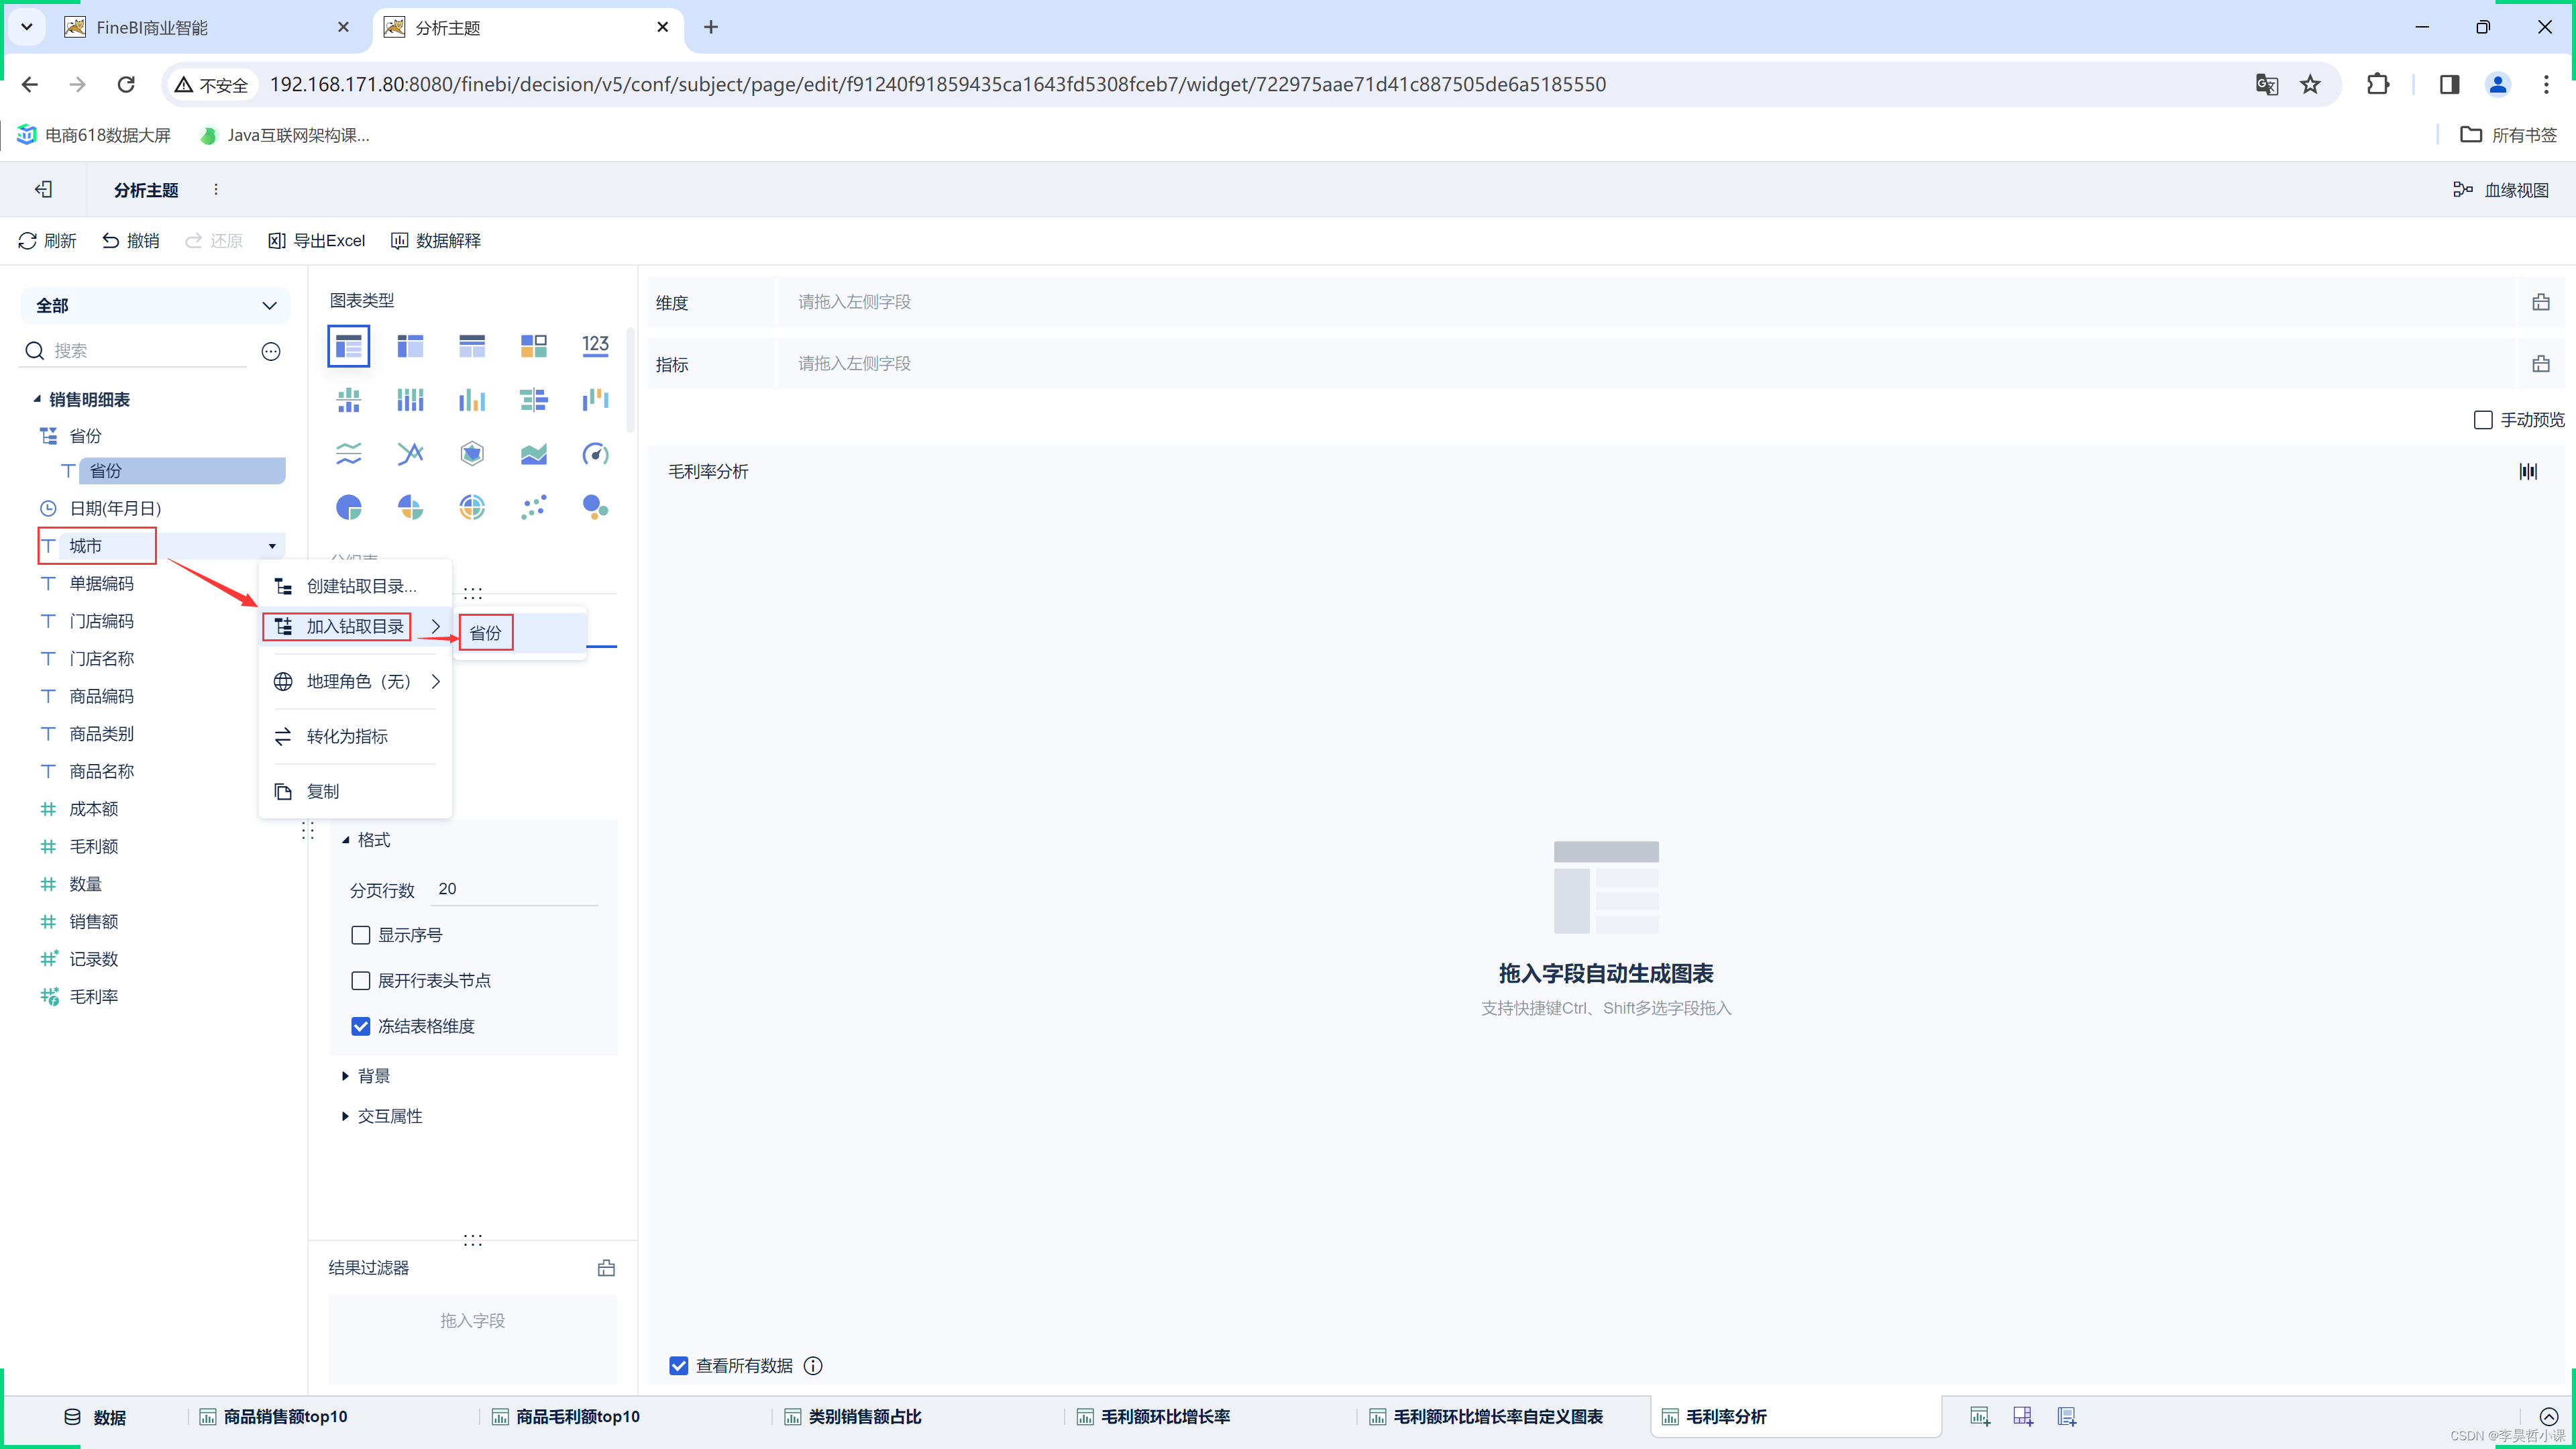Select 省份 in the drill directory submenu
Viewport: 2576px width, 1449px height.
(x=521, y=633)
